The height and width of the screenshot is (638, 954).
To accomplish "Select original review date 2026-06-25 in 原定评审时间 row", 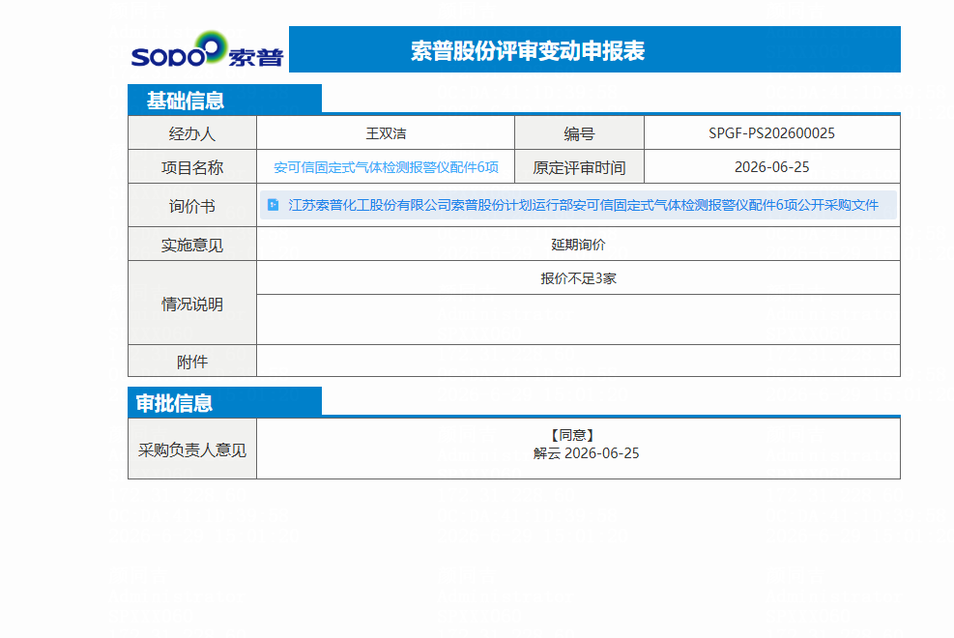I will 771,167.
